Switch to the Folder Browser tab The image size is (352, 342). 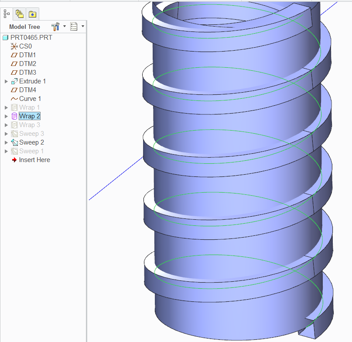click(x=20, y=14)
